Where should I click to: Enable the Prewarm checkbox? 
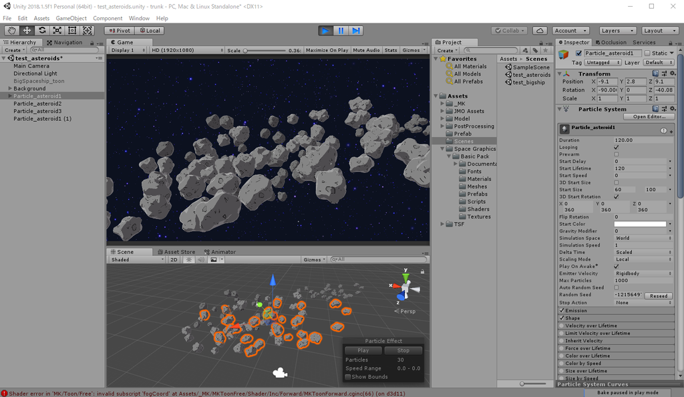tap(617, 154)
